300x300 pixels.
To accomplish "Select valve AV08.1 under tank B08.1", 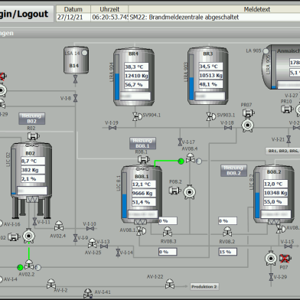I will (x=141, y=231).
